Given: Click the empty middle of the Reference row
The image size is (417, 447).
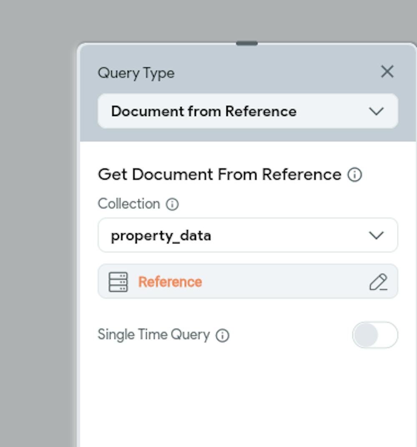Looking at the screenshot, I should click(x=284, y=282).
